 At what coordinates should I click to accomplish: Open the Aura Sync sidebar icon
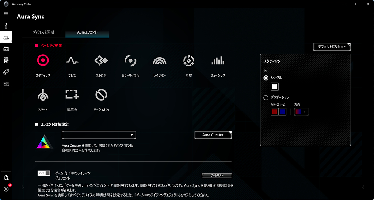(x=6, y=37)
